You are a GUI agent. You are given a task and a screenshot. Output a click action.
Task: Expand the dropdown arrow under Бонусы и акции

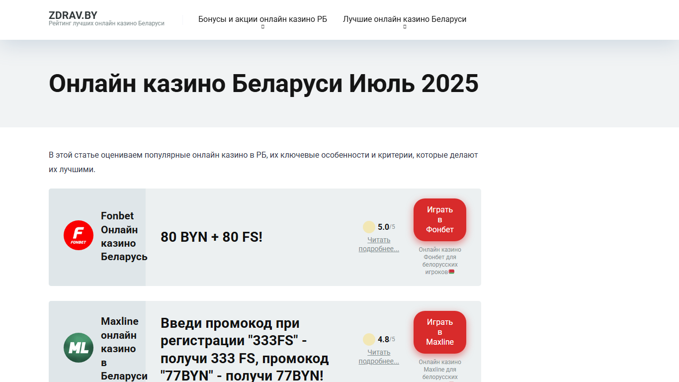(x=262, y=27)
